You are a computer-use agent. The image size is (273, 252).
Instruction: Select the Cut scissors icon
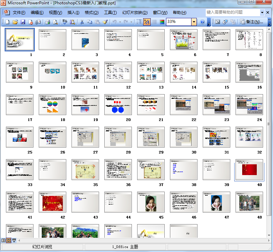coord(82,22)
